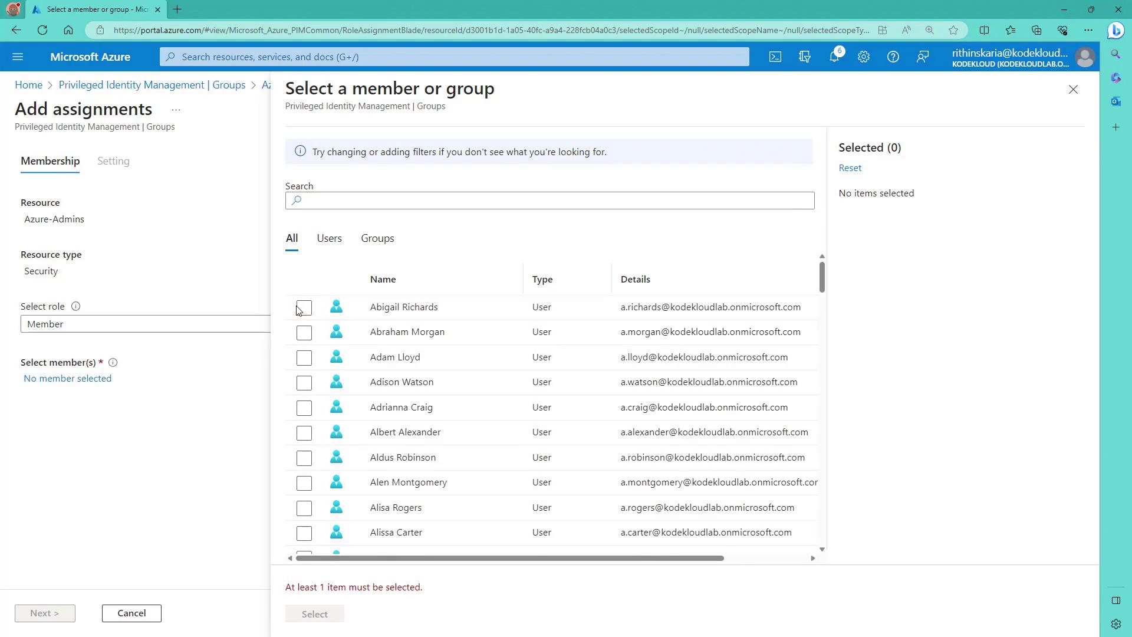1132x637 pixels.
Task: Select Adrianna Craig's checkbox
Action: (304, 408)
